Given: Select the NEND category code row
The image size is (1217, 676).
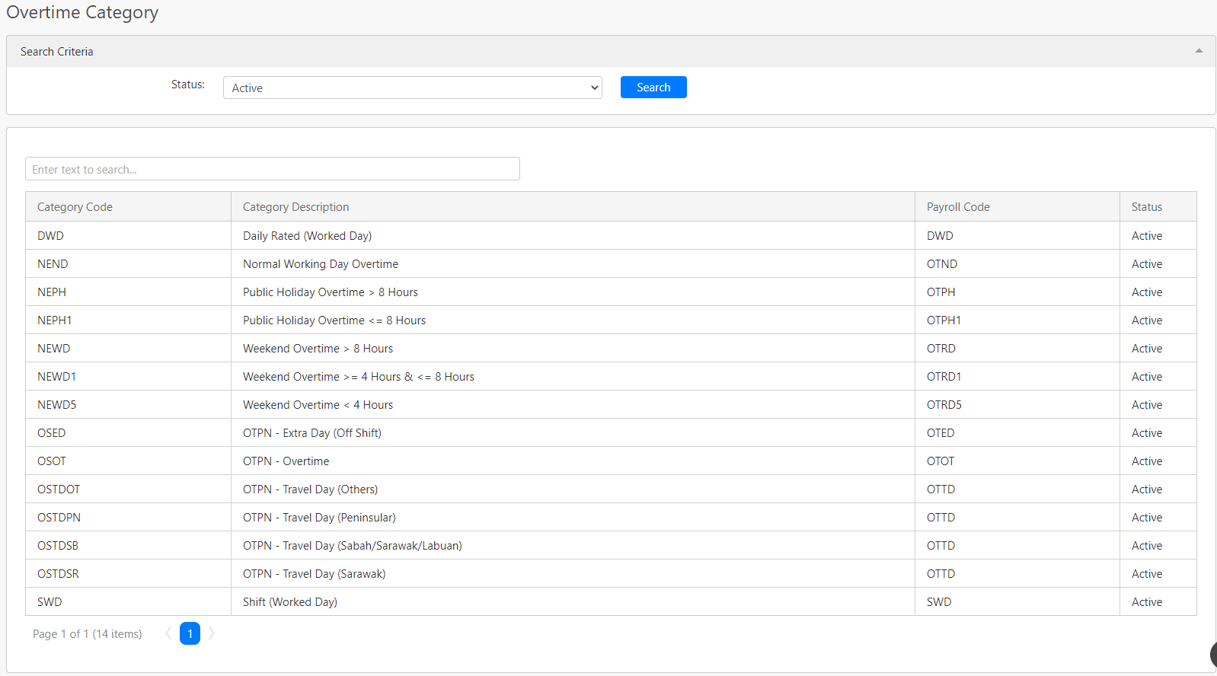Looking at the screenshot, I should (53, 264).
